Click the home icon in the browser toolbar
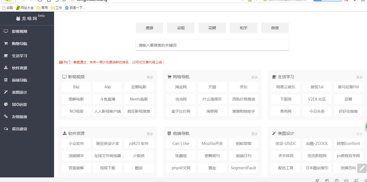 [49, 1]
